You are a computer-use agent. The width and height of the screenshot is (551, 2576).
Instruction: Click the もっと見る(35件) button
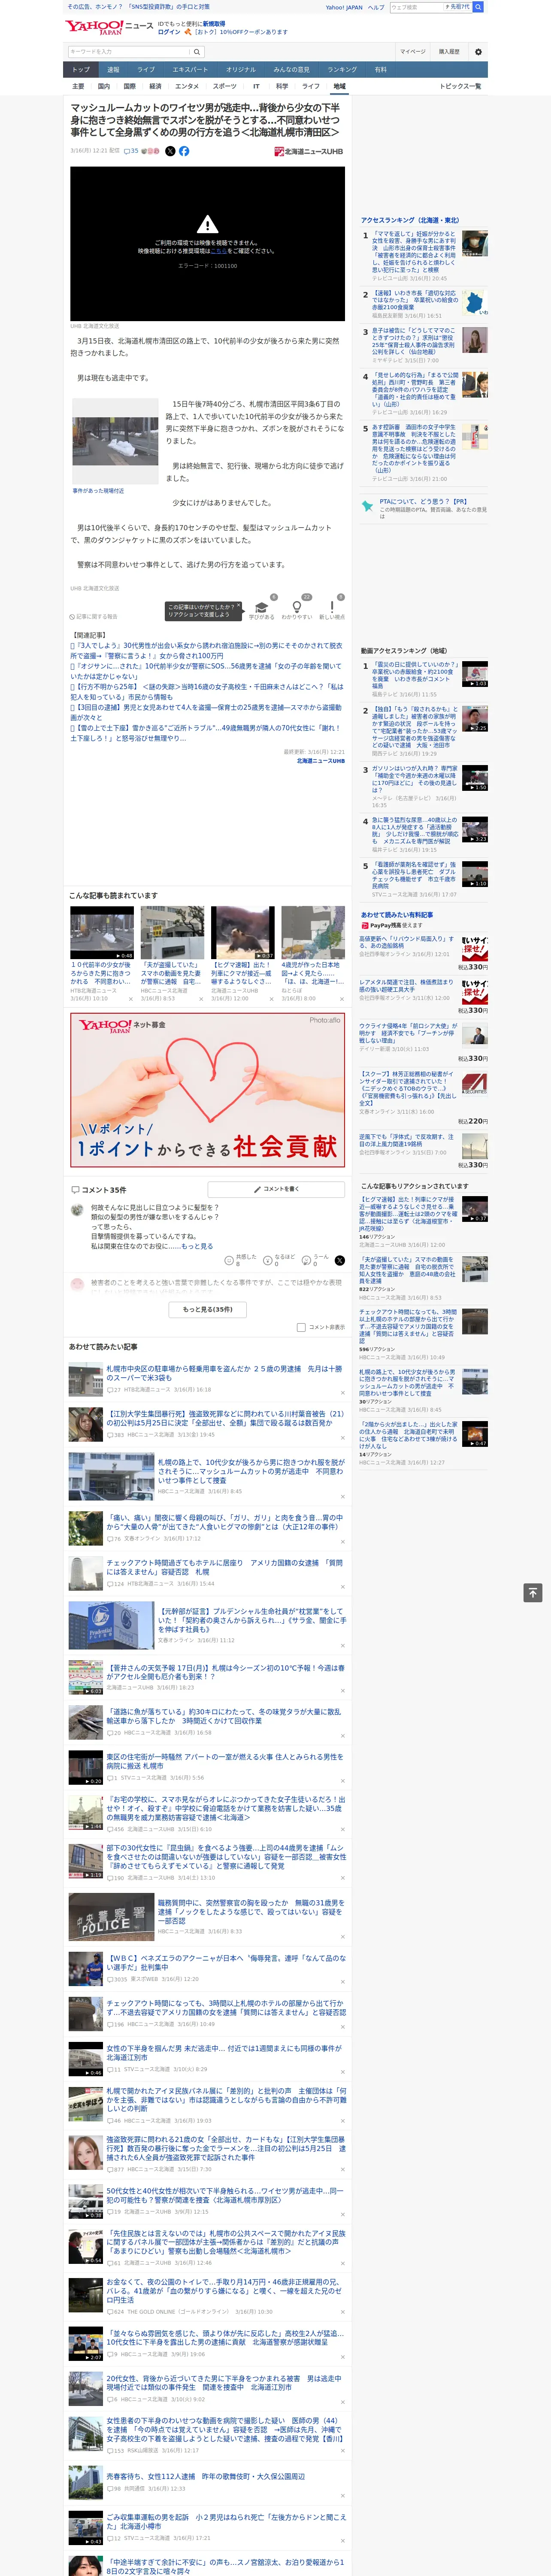point(207,1309)
